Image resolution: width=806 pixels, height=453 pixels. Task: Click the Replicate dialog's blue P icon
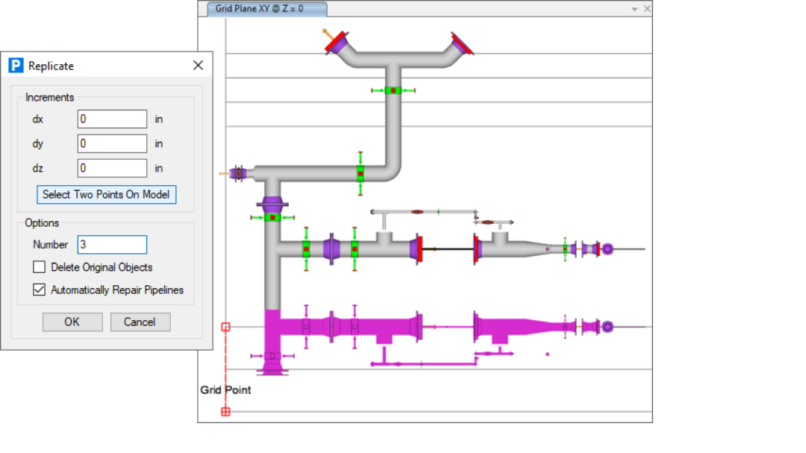click(x=16, y=66)
